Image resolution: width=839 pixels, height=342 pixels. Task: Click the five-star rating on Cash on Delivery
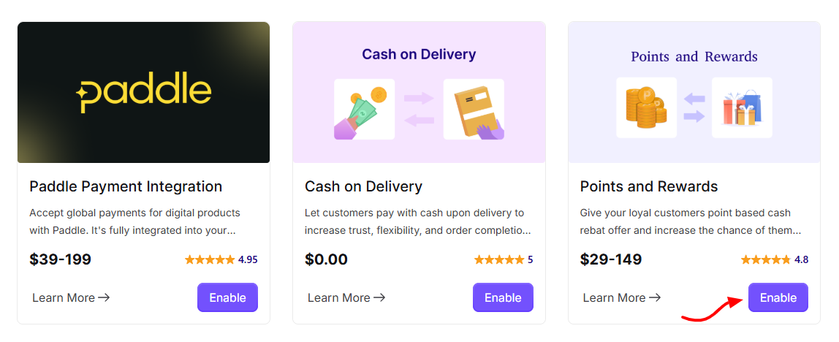click(504, 259)
